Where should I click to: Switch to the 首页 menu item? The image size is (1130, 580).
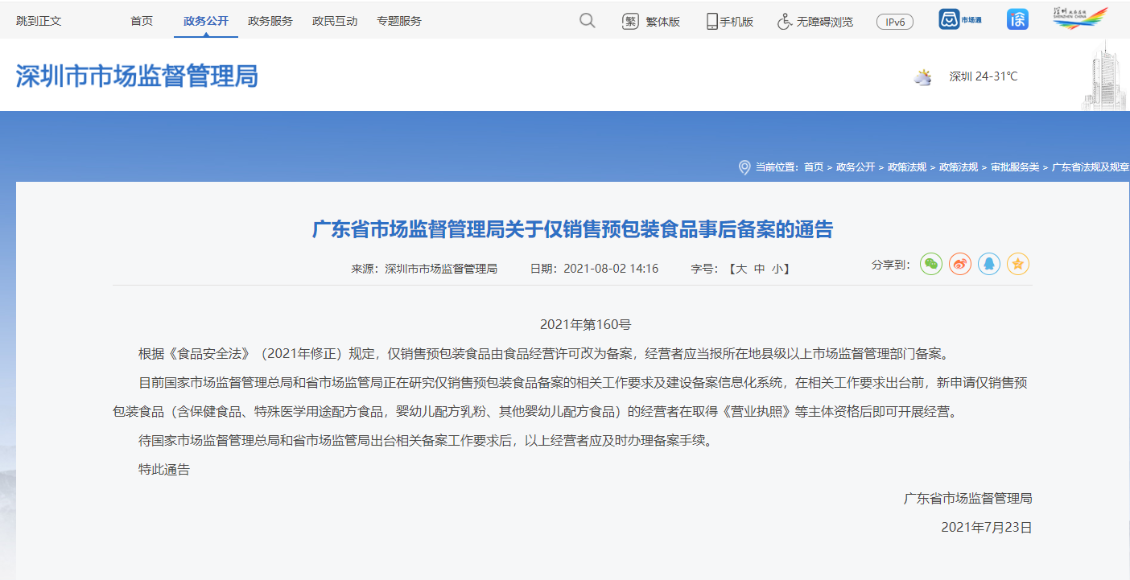142,21
